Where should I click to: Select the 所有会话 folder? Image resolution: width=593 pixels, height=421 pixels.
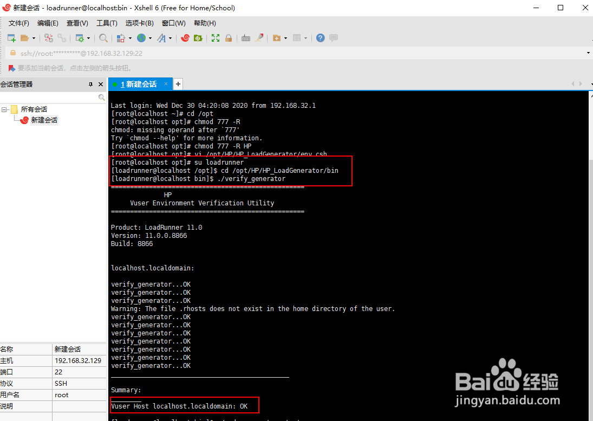[34, 109]
